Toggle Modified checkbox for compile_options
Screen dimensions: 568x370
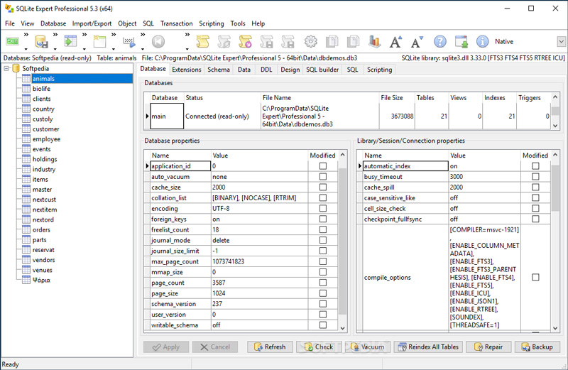click(x=535, y=277)
